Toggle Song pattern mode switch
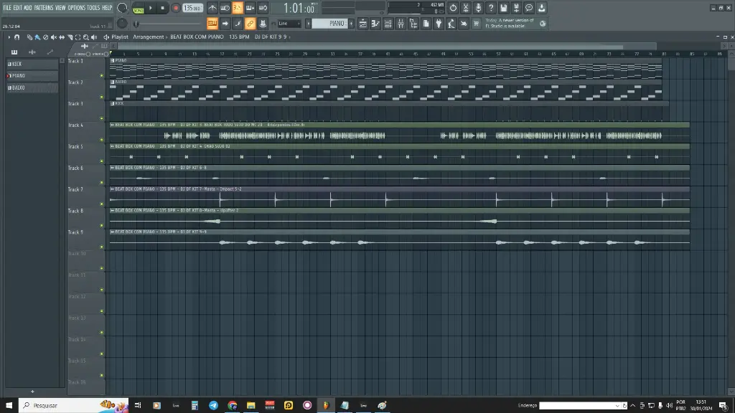The image size is (735, 413). [x=139, y=8]
